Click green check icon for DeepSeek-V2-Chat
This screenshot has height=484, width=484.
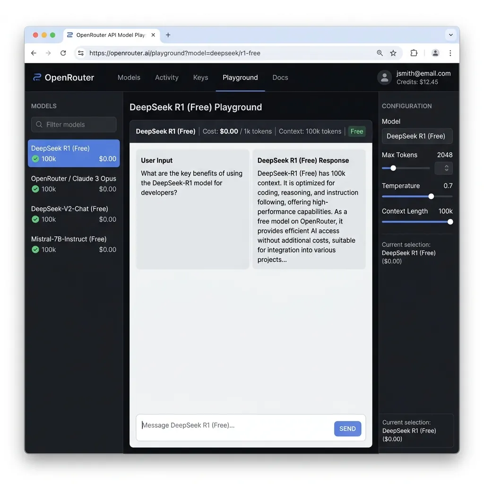point(35,219)
